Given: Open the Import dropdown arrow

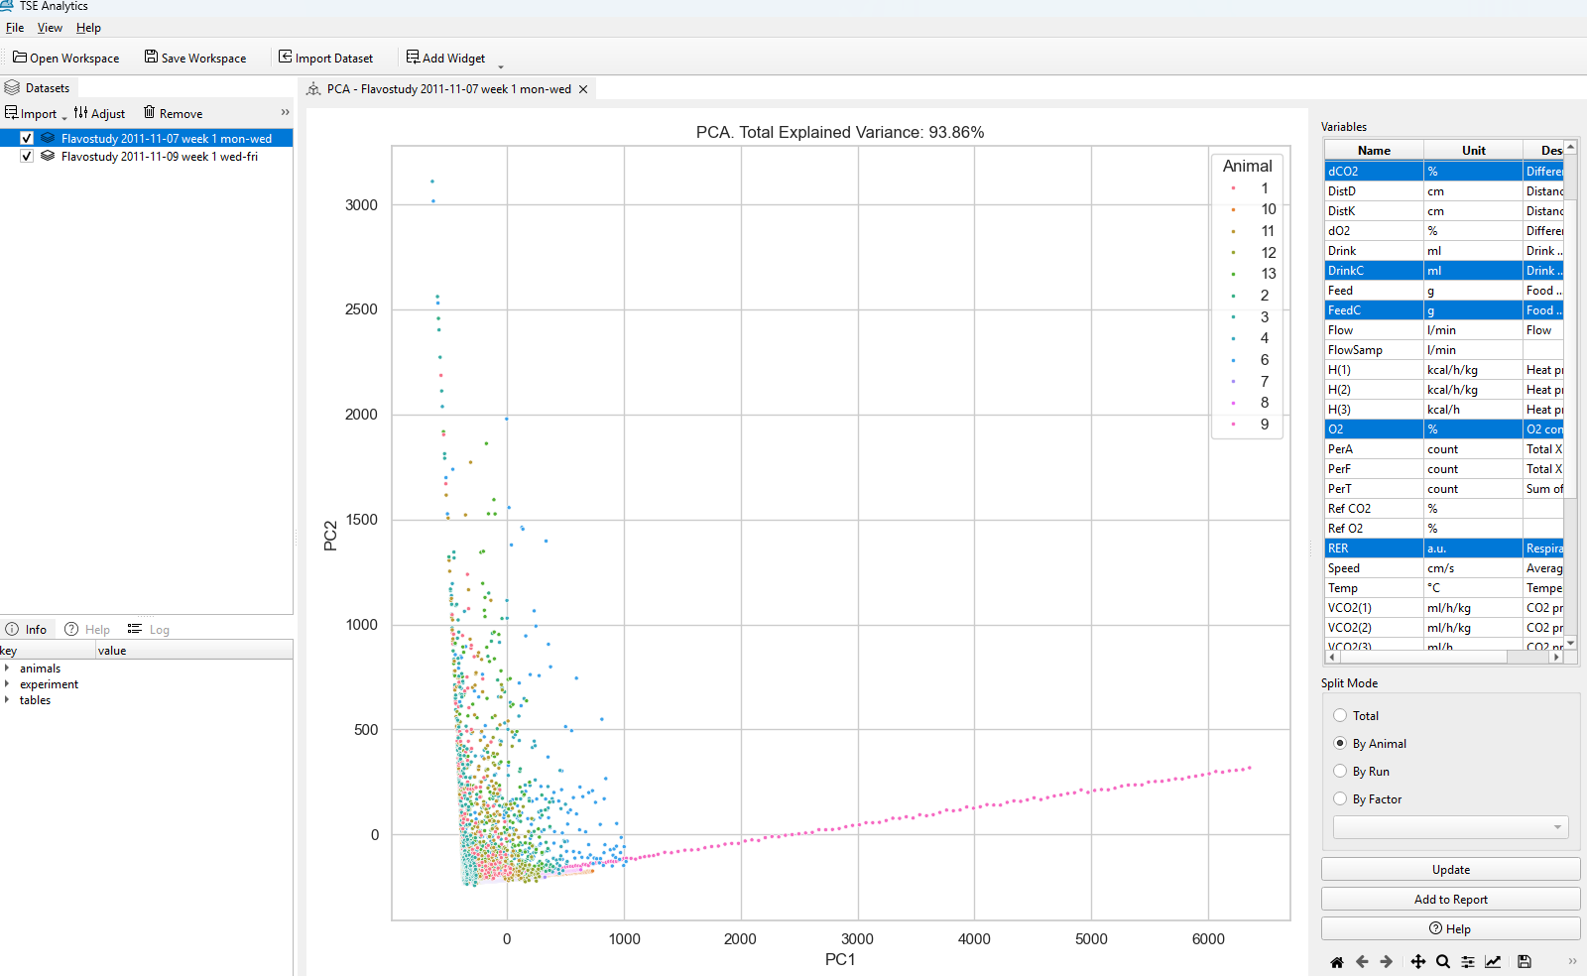Looking at the screenshot, I should tap(62, 114).
